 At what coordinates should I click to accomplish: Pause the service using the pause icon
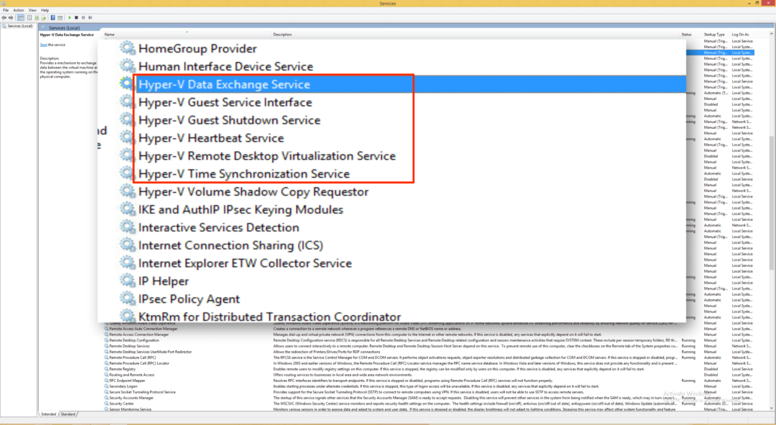point(83,17)
